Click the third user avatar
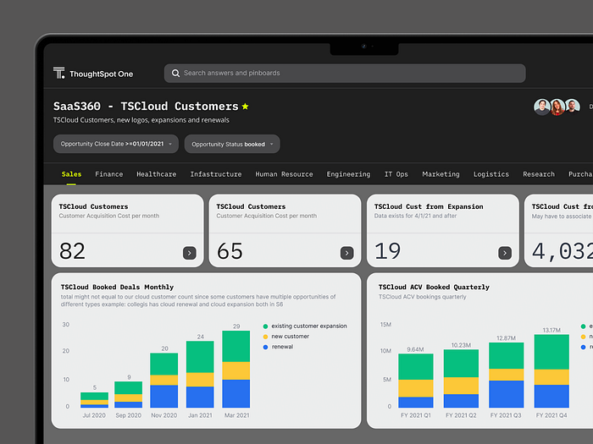This screenshot has height=444, width=593. pyautogui.click(x=573, y=107)
